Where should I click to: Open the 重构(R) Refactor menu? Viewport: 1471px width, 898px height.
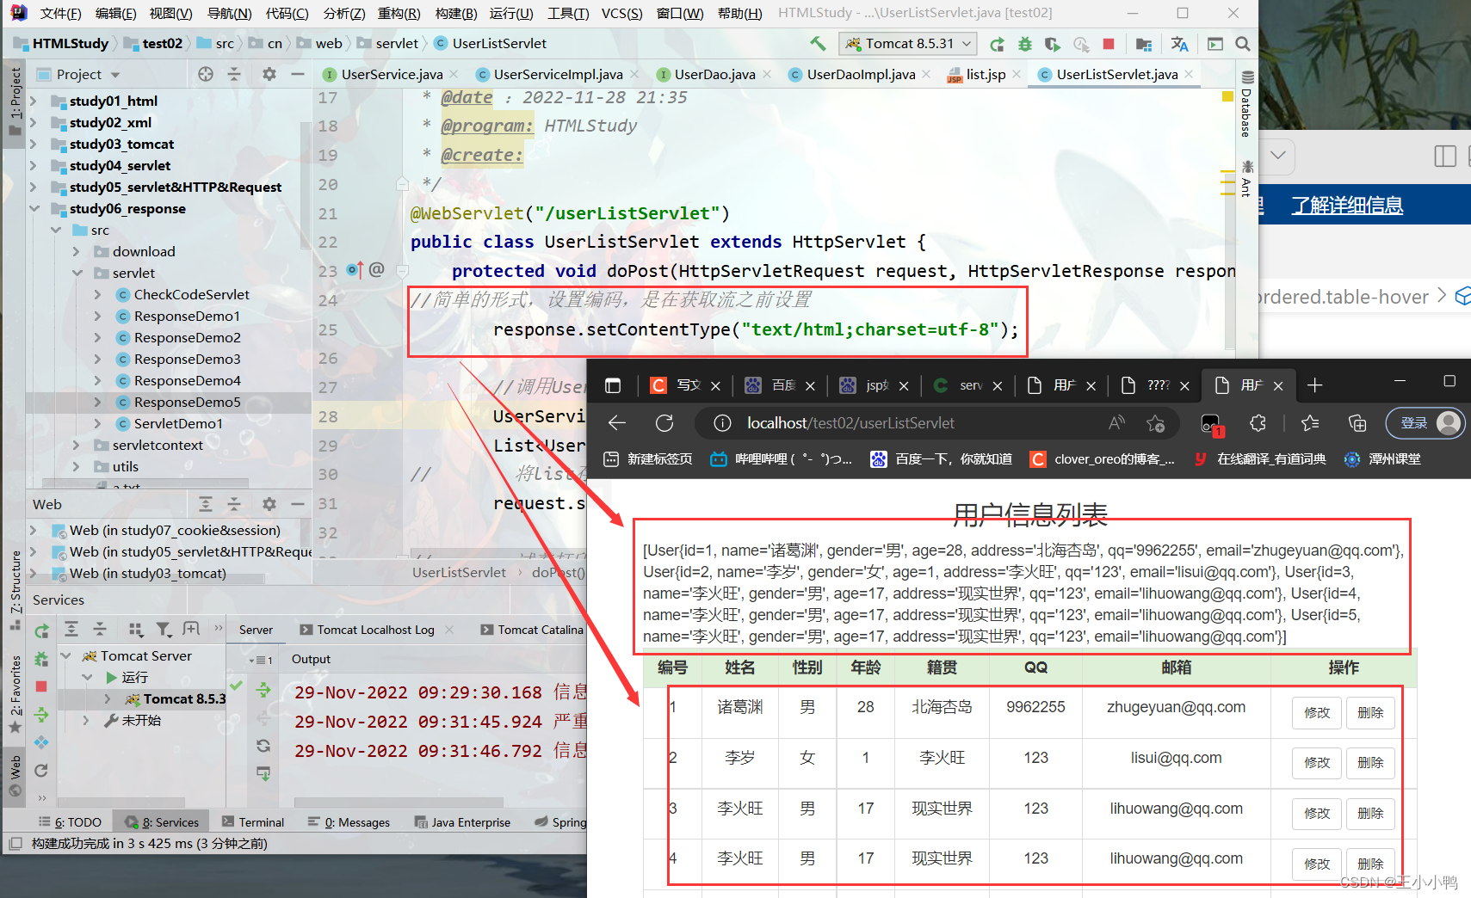click(399, 13)
